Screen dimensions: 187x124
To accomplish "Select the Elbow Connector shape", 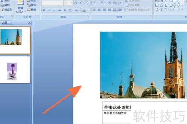I will 165,5.
